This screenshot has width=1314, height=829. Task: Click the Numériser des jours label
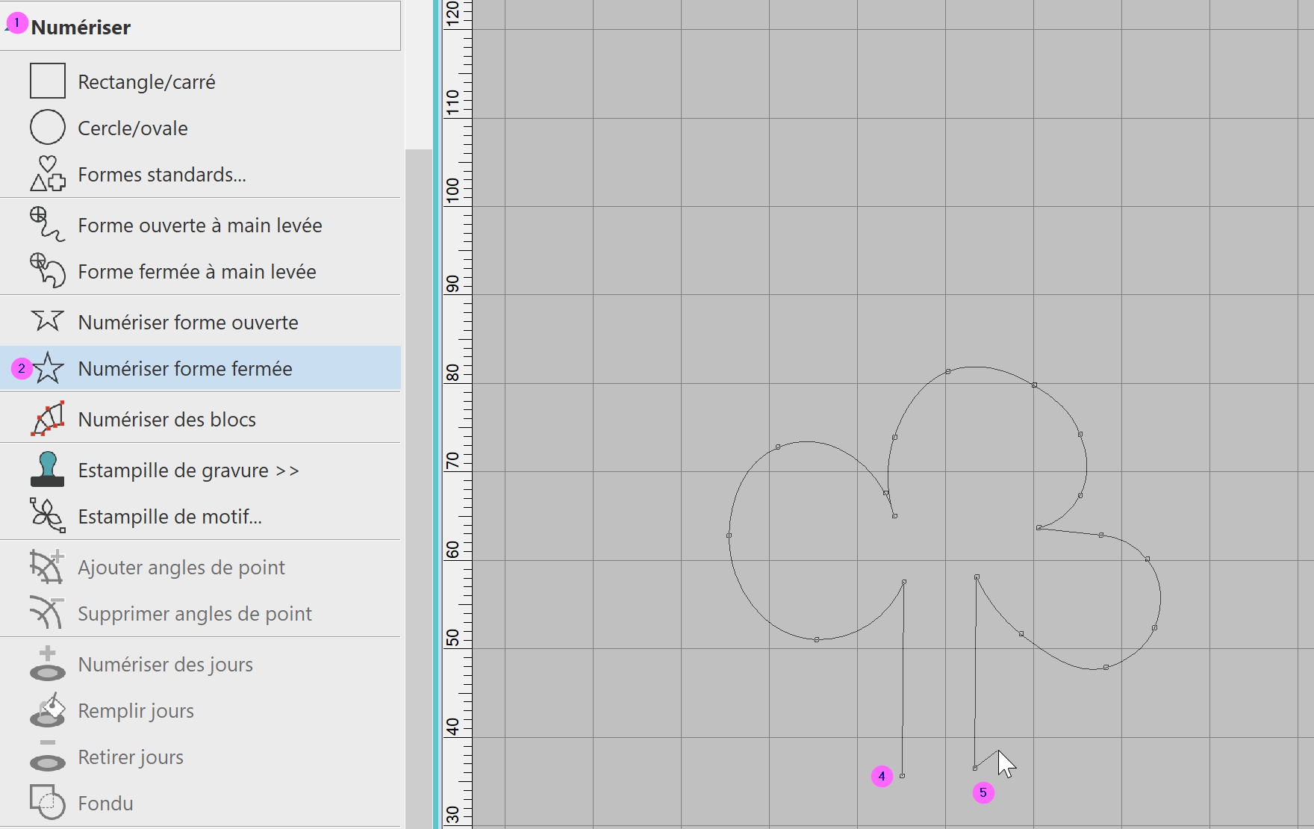click(x=165, y=665)
